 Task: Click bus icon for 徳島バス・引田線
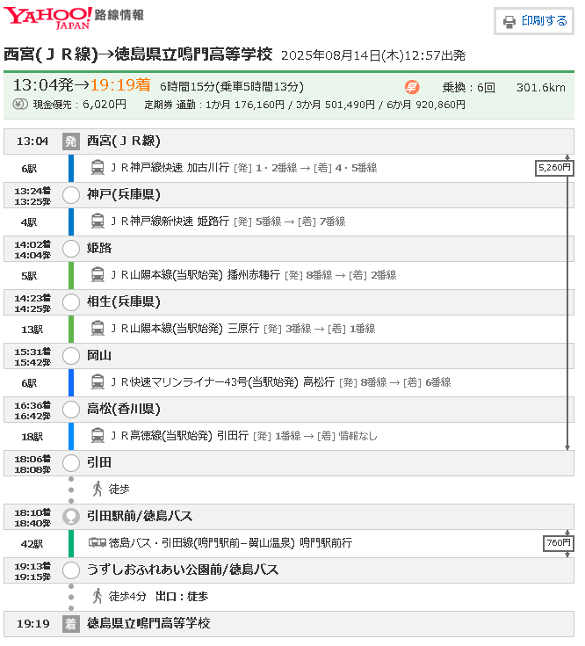pyautogui.click(x=97, y=543)
